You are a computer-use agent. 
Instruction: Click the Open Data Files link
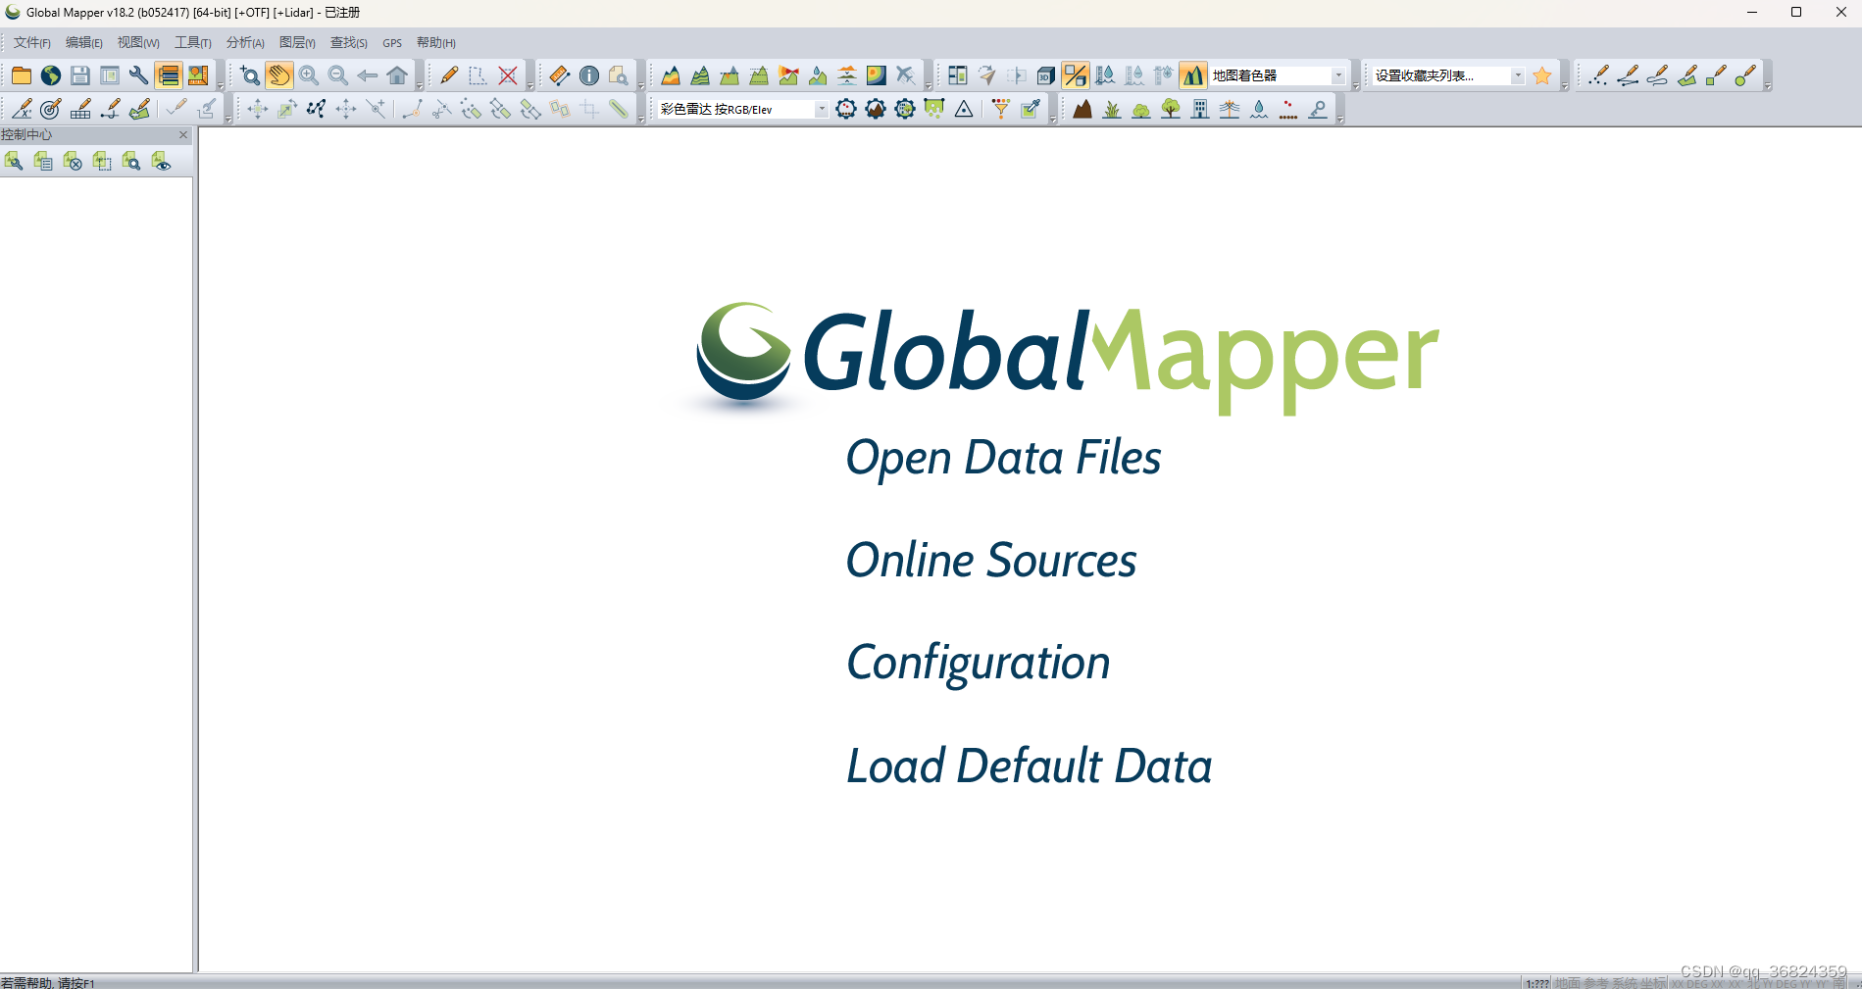tap(1003, 458)
